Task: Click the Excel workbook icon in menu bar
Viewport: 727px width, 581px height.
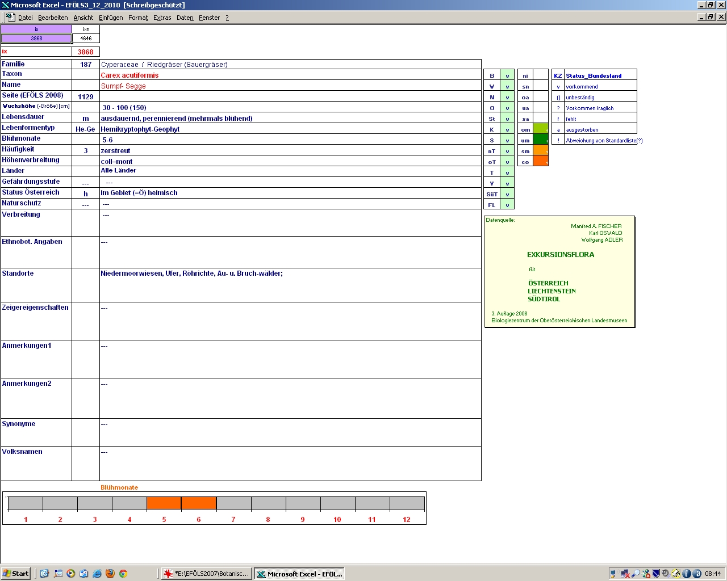Action: coord(10,18)
